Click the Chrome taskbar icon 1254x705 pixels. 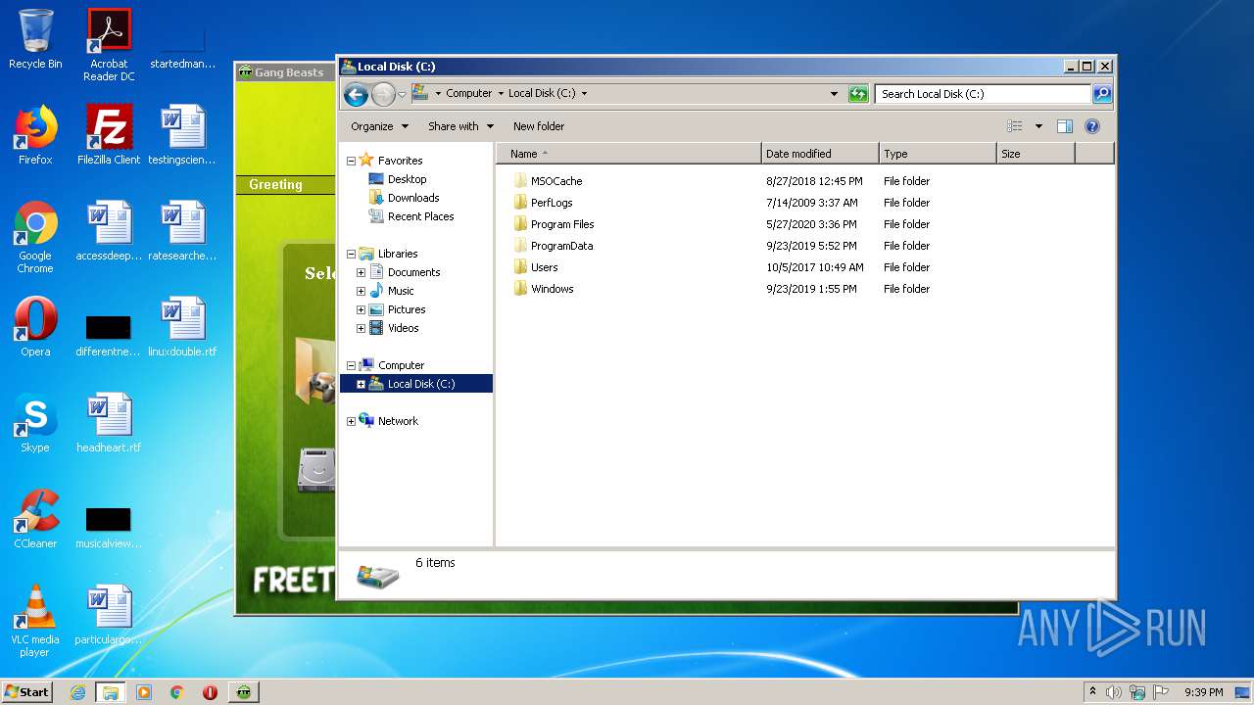click(177, 692)
